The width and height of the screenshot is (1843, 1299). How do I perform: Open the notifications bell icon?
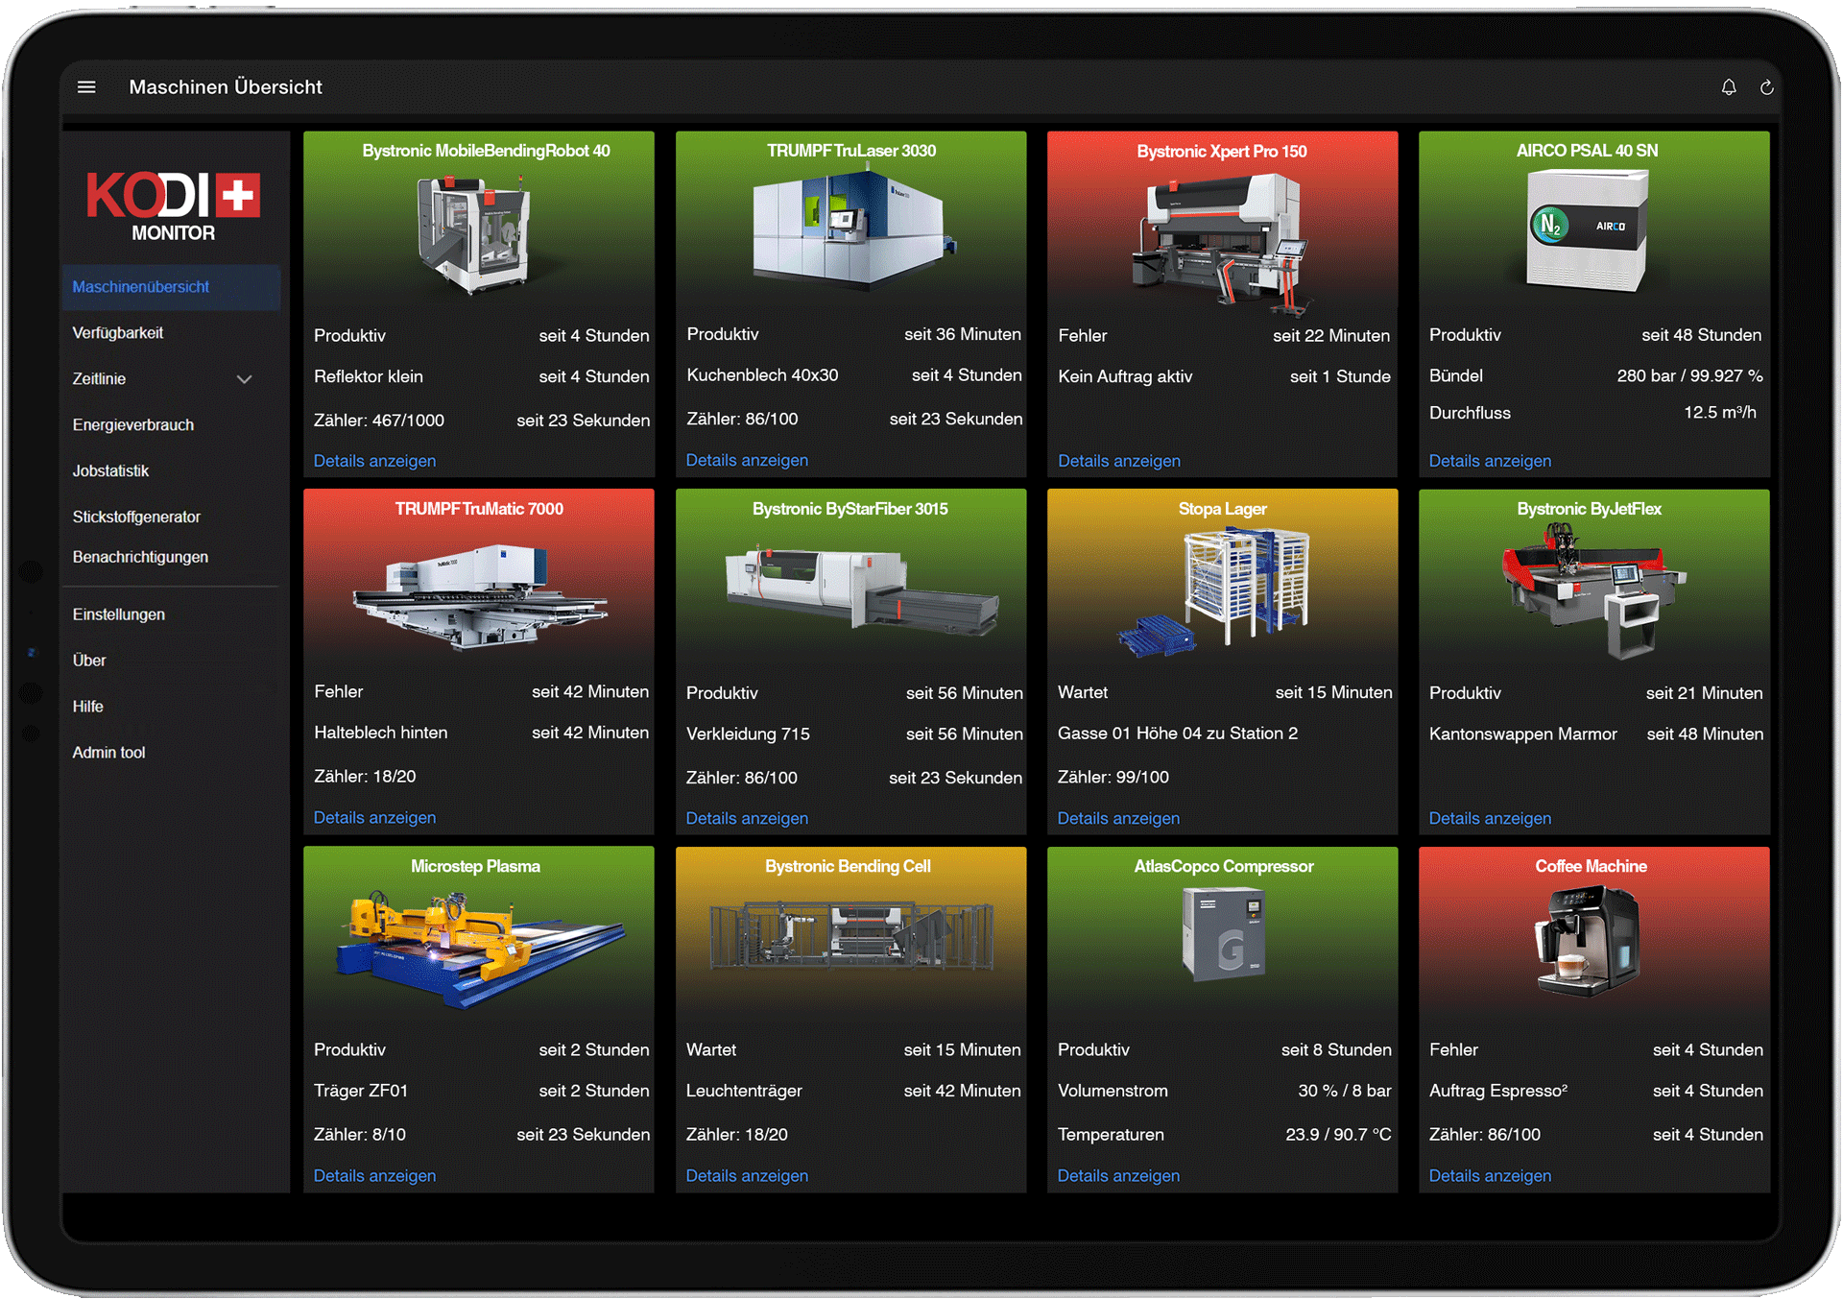(x=1728, y=87)
